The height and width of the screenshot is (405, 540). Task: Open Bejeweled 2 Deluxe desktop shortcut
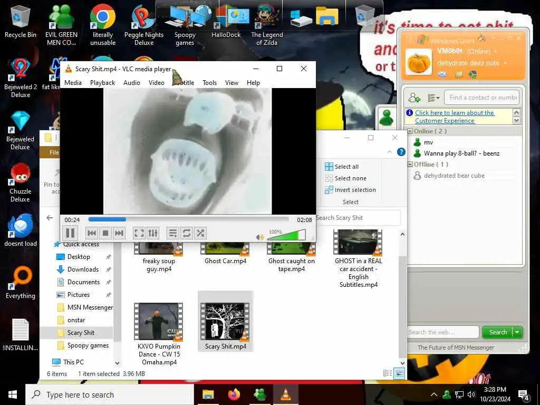[21, 78]
